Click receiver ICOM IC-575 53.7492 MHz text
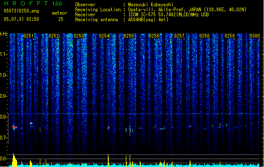The image size is (264, 167). pyautogui.click(x=168, y=15)
